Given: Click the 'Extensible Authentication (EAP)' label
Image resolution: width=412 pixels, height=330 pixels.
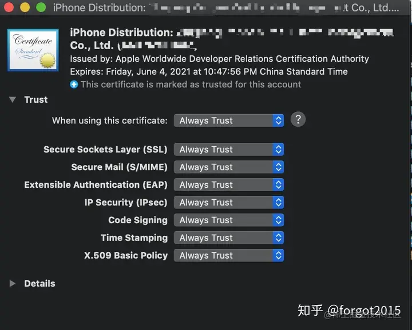Looking at the screenshot, I should coord(96,185).
